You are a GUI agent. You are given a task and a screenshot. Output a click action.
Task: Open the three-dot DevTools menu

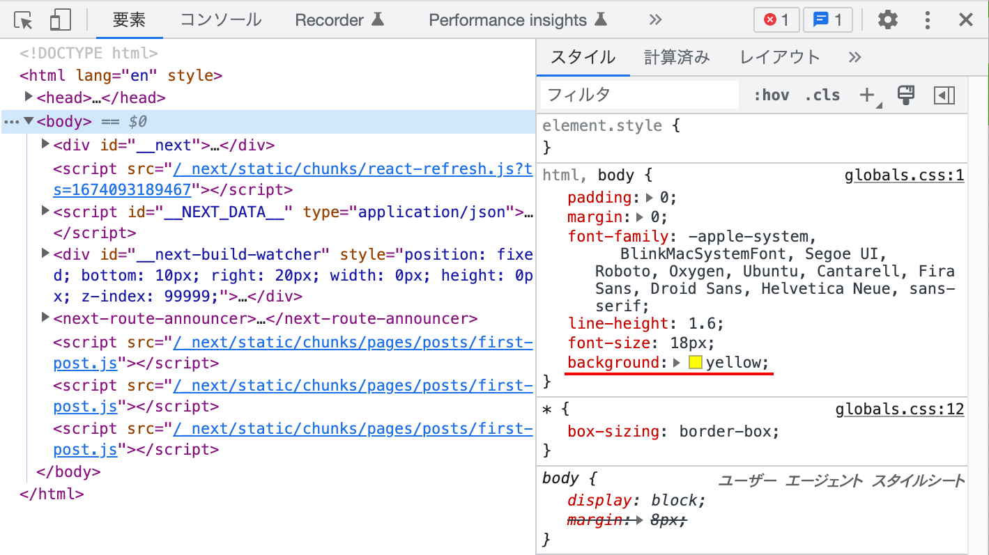[x=927, y=19]
